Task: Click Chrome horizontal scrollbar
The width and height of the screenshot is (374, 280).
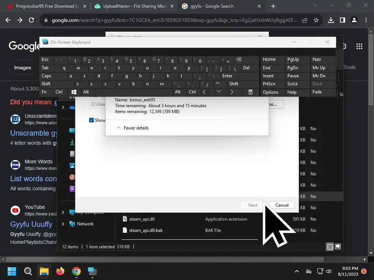Action: click(165, 259)
